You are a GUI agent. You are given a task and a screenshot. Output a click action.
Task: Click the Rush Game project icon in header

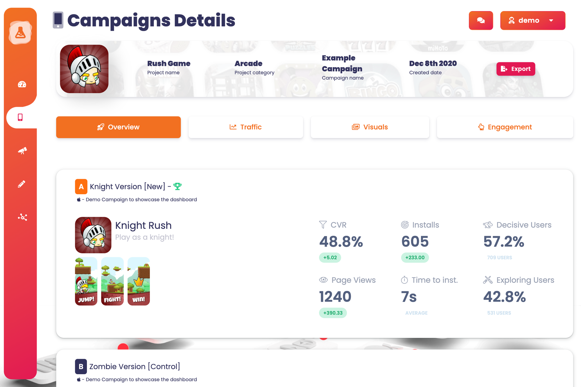tap(84, 69)
